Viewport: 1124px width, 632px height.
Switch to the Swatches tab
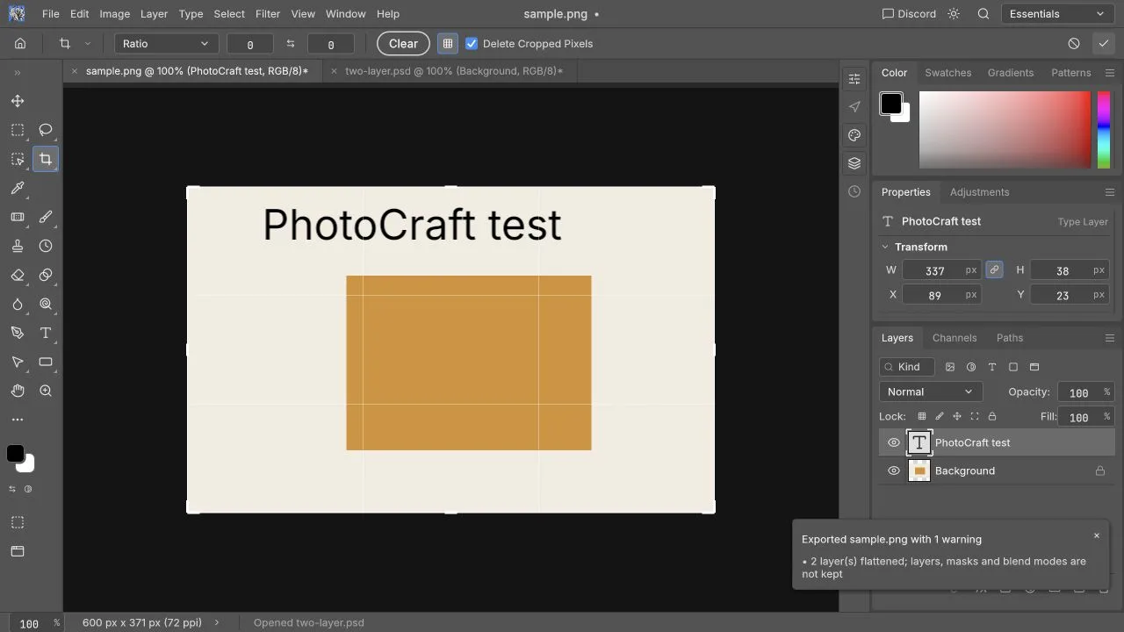click(x=947, y=73)
